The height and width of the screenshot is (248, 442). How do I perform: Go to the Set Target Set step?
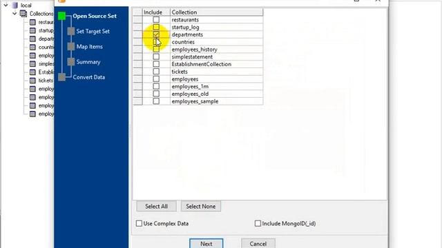[x=93, y=31]
